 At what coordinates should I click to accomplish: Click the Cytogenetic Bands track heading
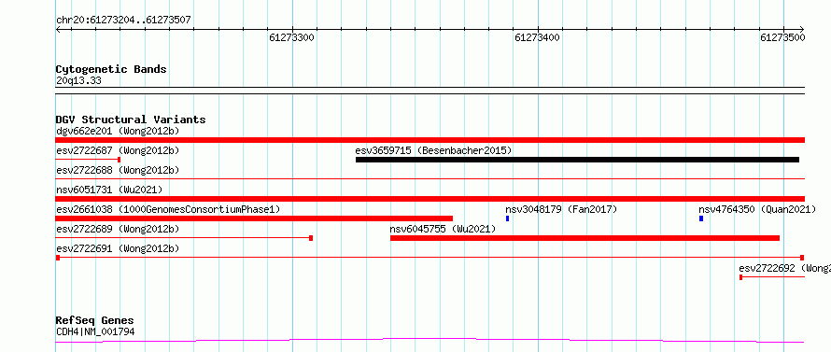tap(111, 69)
